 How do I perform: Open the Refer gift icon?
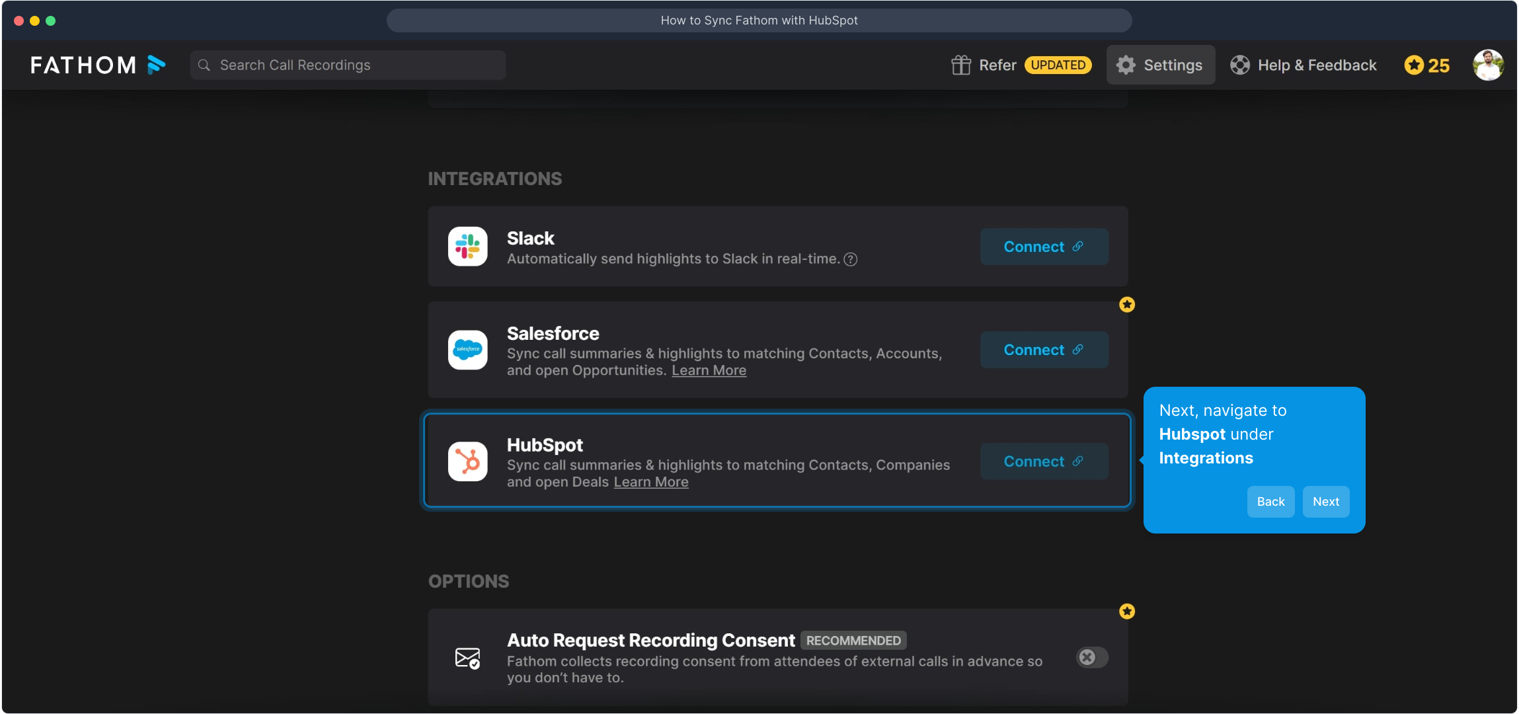pos(961,65)
